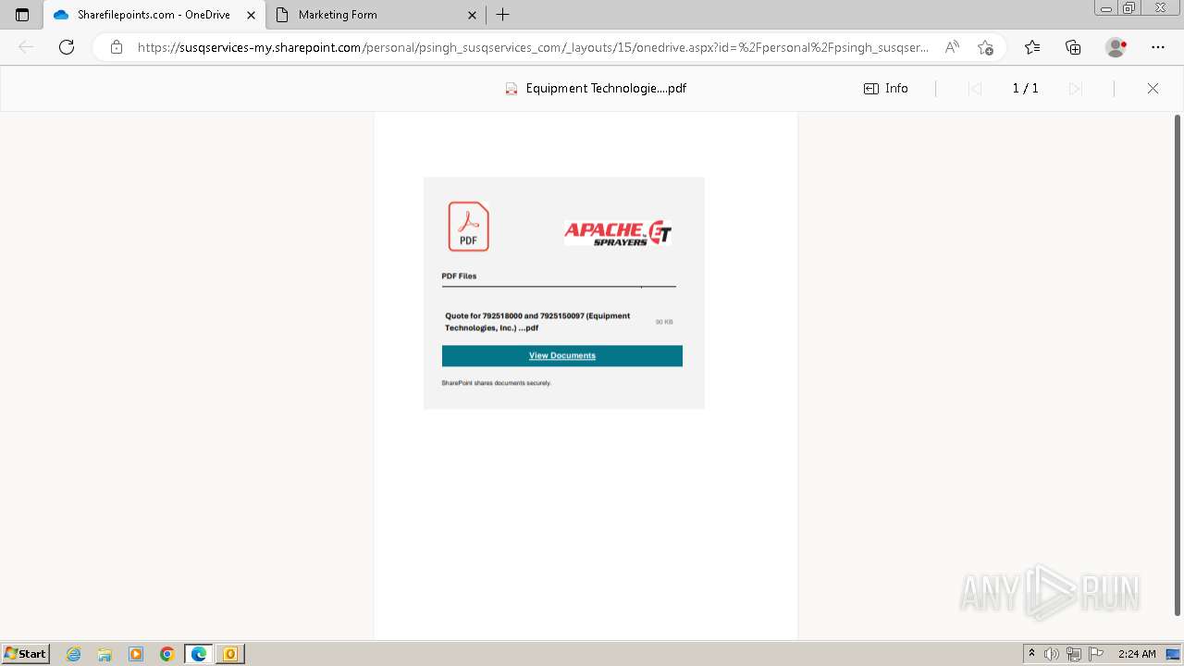The image size is (1184, 666).
Task: Launch Internet Explorer from the taskbar
Action: [x=74, y=654]
